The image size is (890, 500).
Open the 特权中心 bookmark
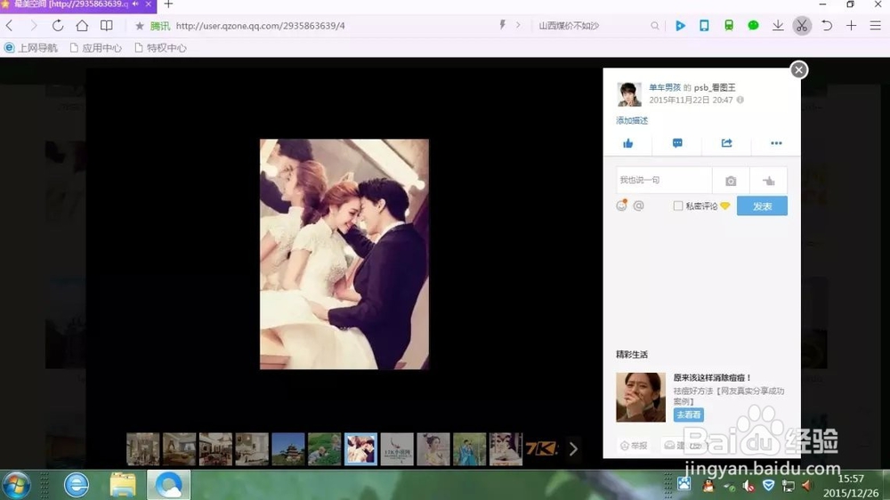tap(160, 48)
